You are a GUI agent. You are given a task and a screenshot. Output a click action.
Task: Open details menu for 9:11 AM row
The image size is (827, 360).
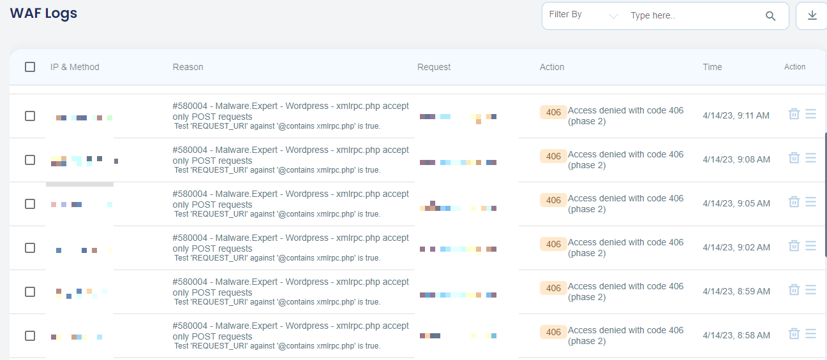810,113
